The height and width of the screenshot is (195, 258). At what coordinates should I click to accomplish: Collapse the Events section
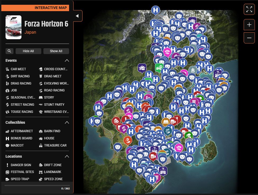point(67,60)
